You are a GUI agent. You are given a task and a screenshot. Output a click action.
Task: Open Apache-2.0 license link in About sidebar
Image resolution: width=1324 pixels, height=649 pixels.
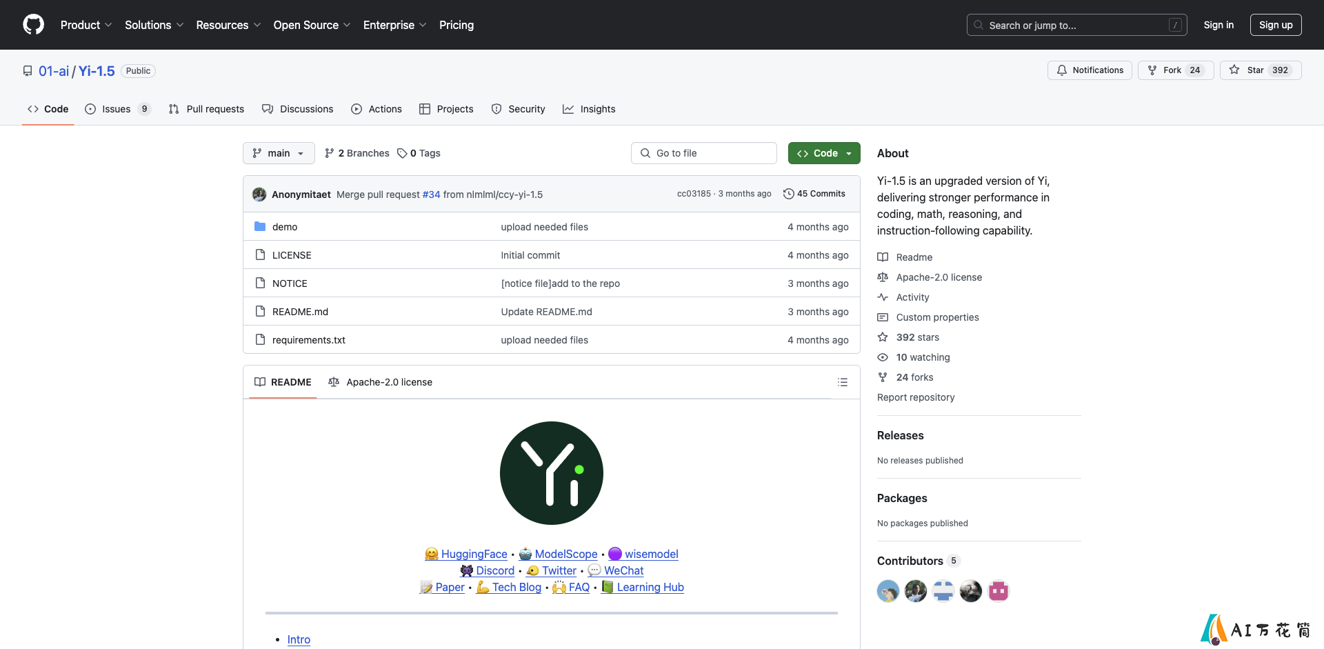click(x=930, y=277)
